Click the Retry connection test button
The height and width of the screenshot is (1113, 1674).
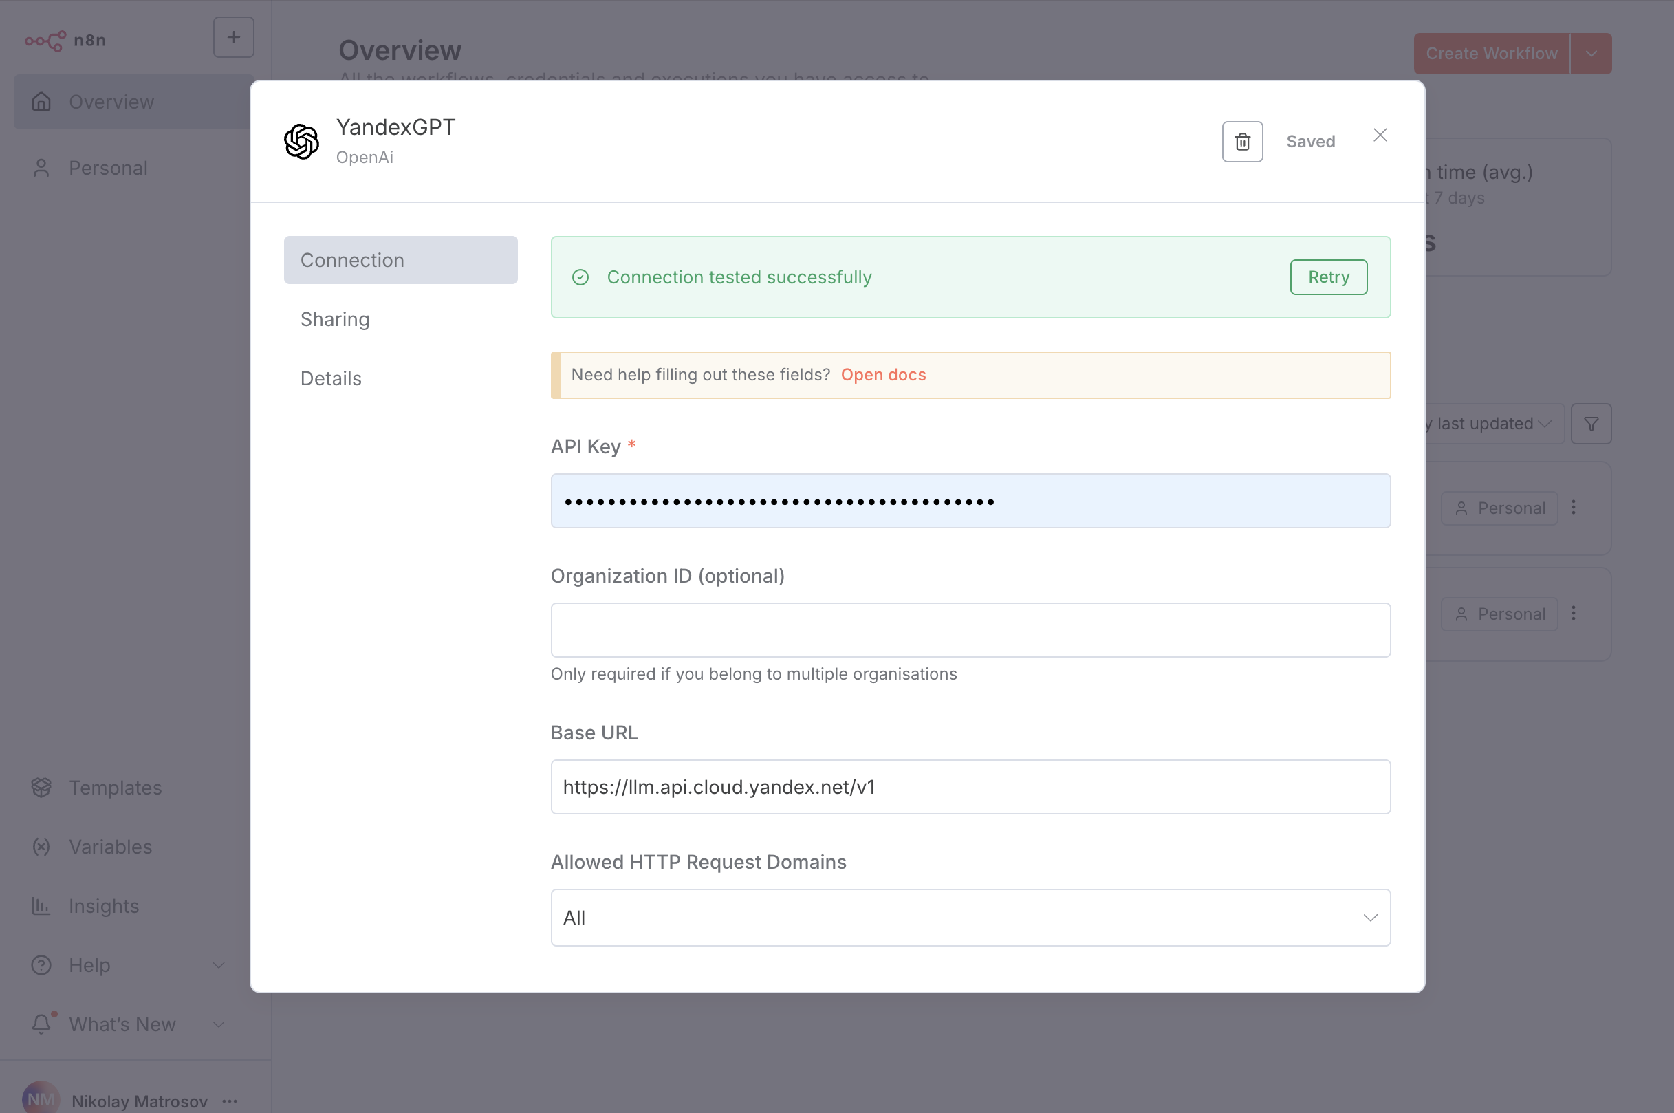tap(1329, 277)
